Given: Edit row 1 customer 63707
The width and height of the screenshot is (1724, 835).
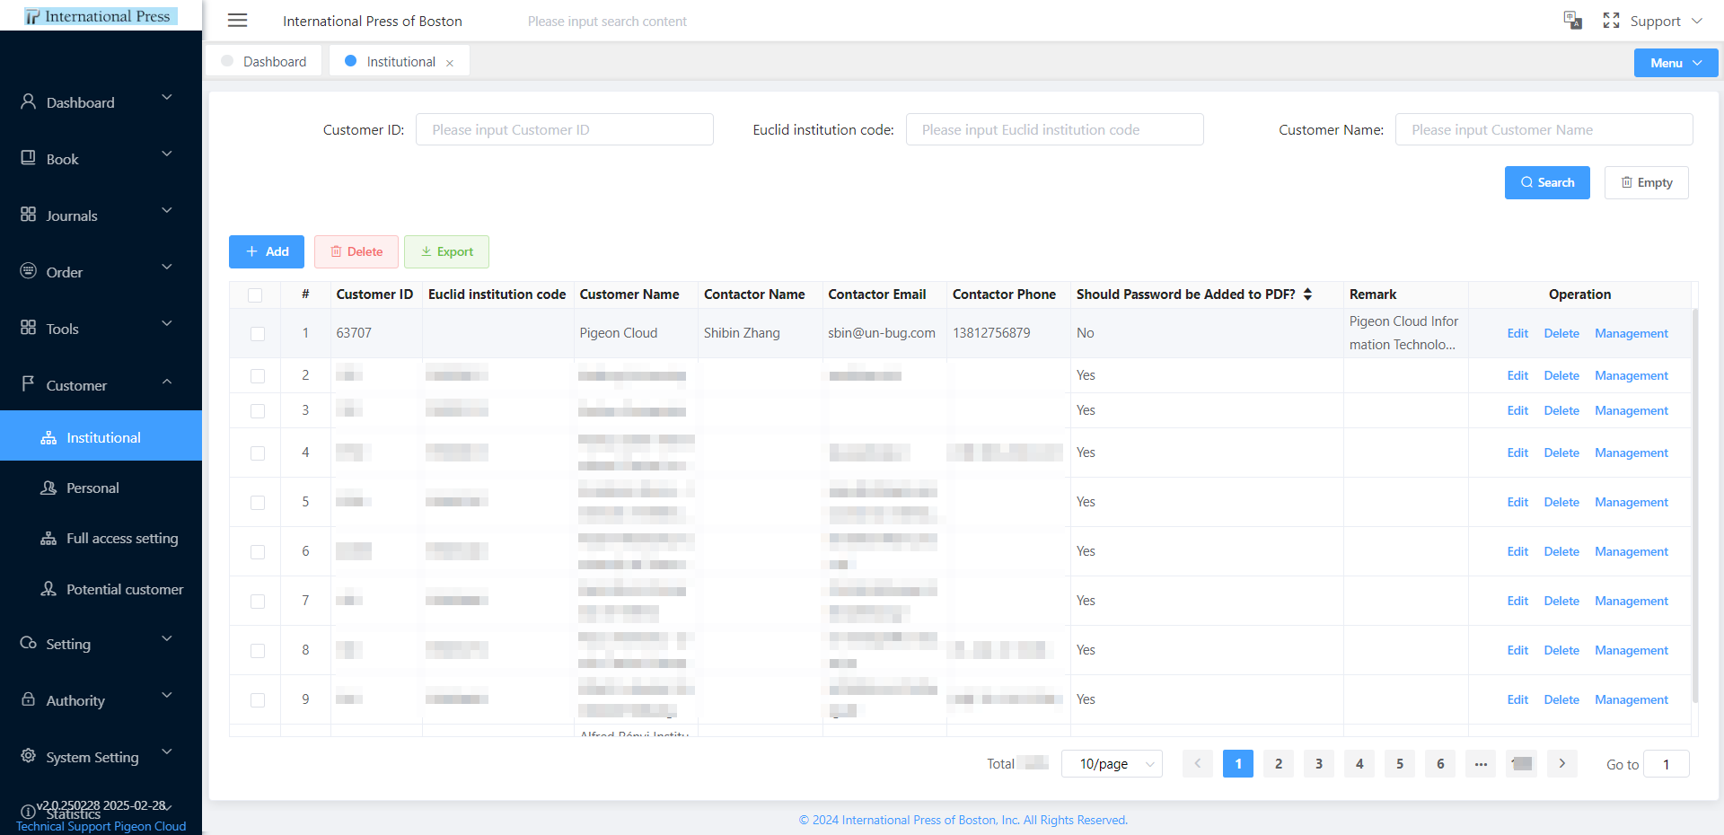Looking at the screenshot, I should 1517,333.
